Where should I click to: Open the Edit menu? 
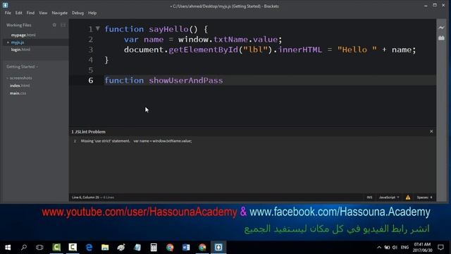(x=19, y=13)
